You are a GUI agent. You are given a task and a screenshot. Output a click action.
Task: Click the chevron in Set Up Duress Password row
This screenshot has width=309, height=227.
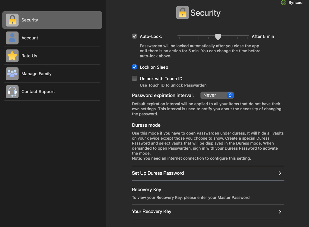point(280,173)
